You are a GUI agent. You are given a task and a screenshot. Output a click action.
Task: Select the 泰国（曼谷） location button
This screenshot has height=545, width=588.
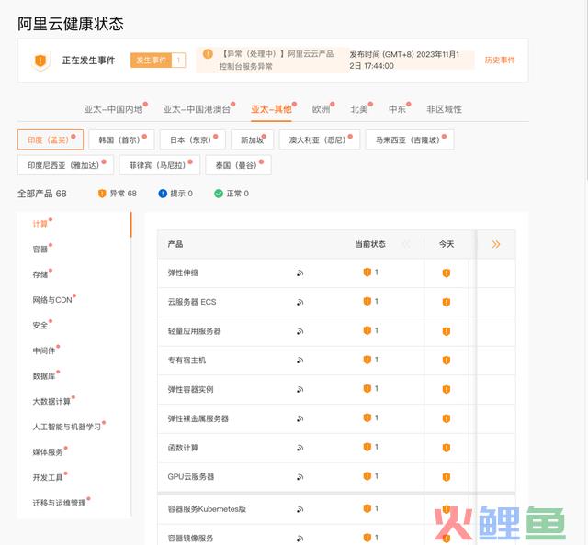pos(239,165)
